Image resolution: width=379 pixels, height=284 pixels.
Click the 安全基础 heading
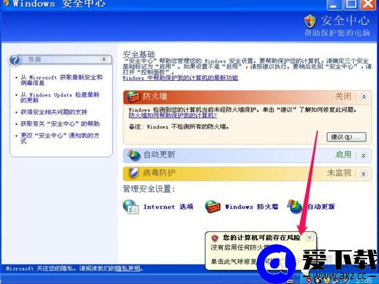(139, 55)
